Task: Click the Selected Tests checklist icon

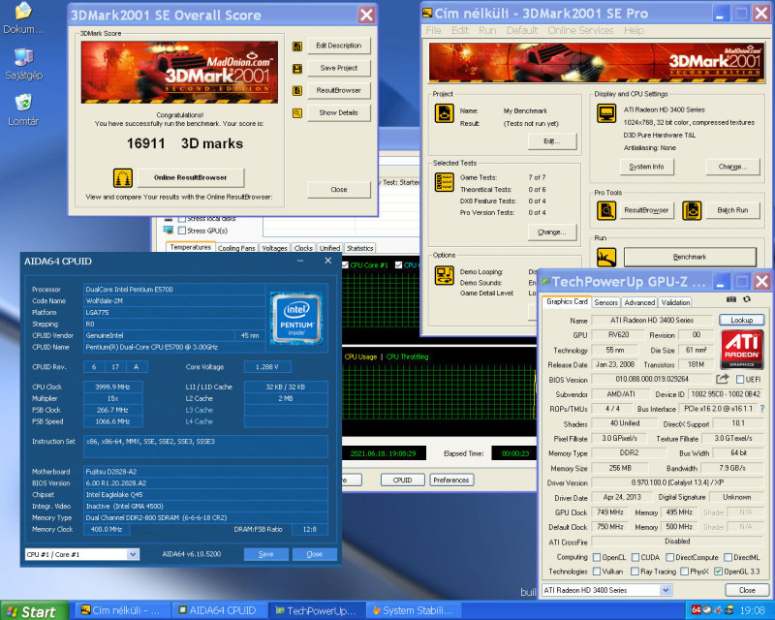Action: 444,182
